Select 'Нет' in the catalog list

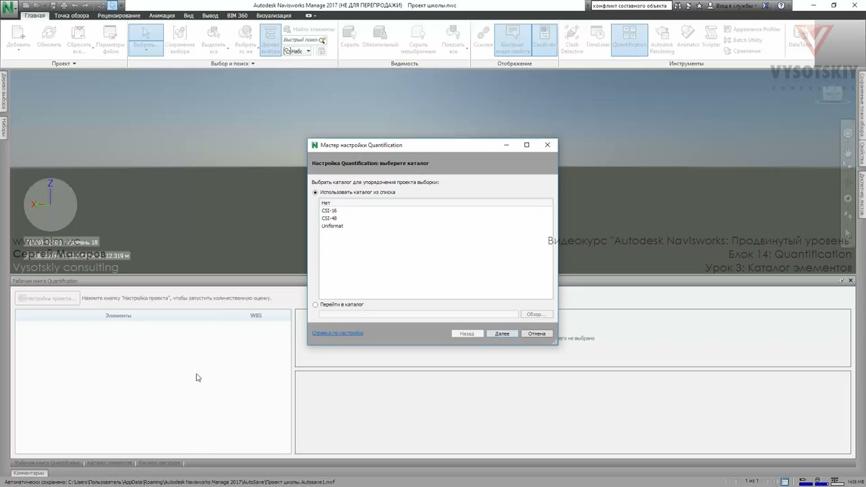click(436, 203)
